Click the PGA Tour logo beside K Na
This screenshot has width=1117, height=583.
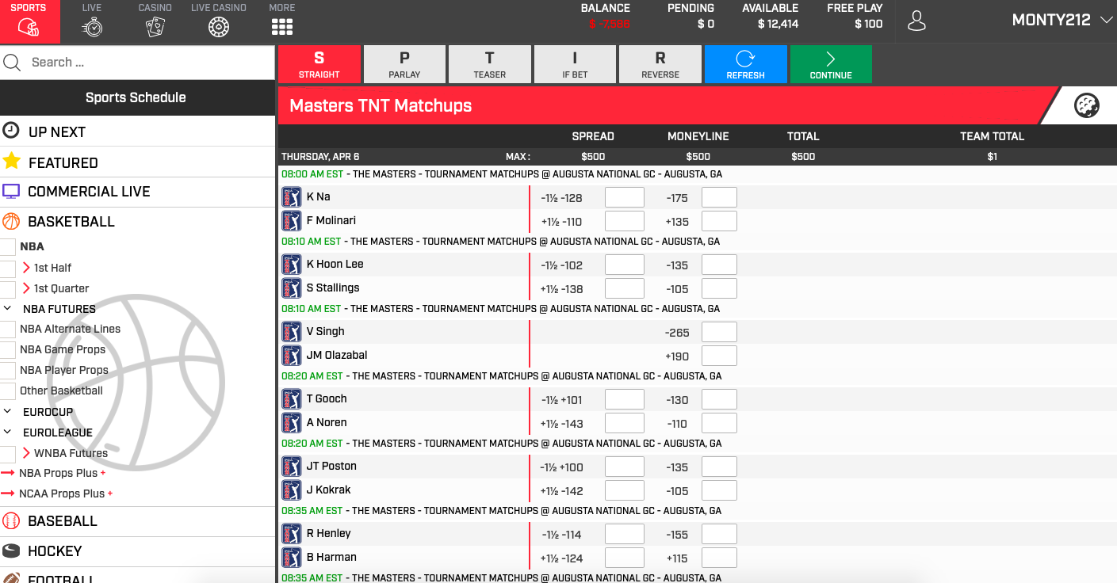click(x=292, y=197)
